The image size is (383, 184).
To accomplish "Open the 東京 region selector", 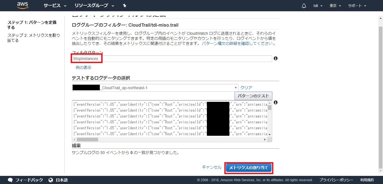I will (335, 6).
